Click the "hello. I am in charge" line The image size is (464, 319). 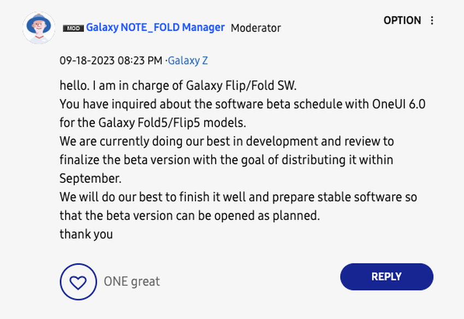178,85
